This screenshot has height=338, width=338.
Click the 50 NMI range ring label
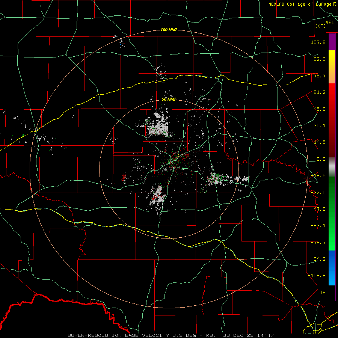[169, 100]
